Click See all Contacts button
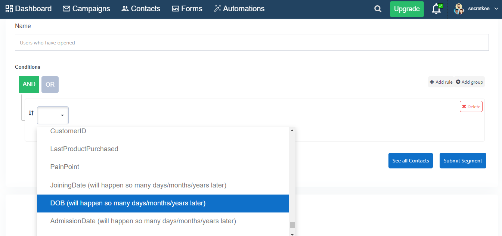The height and width of the screenshot is (236, 502). (x=410, y=161)
